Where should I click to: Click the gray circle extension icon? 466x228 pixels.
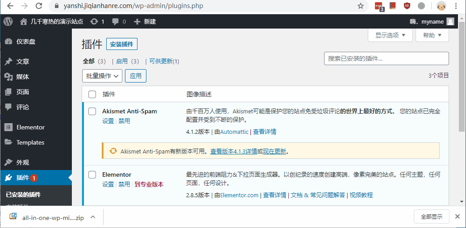pos(421,6)
